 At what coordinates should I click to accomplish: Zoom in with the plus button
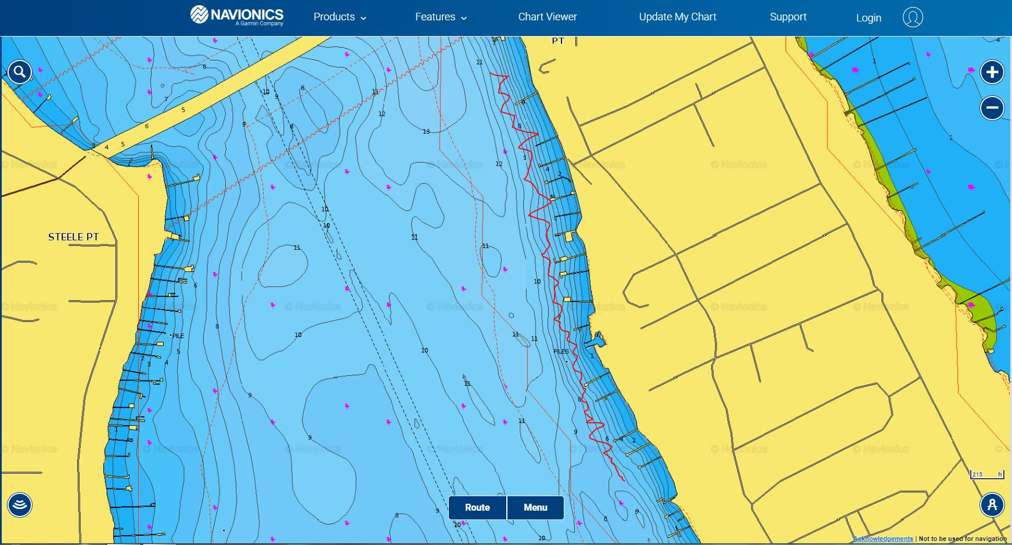pos(992,72)
